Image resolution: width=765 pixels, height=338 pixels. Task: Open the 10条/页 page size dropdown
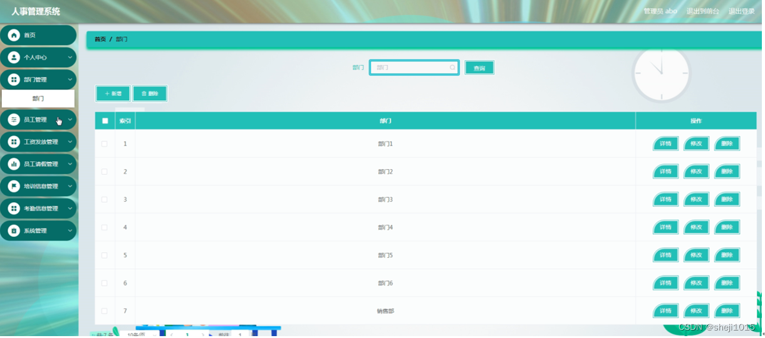[x=141, y=334]
